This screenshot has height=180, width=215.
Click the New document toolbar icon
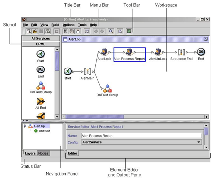click(x=29, y=32)
